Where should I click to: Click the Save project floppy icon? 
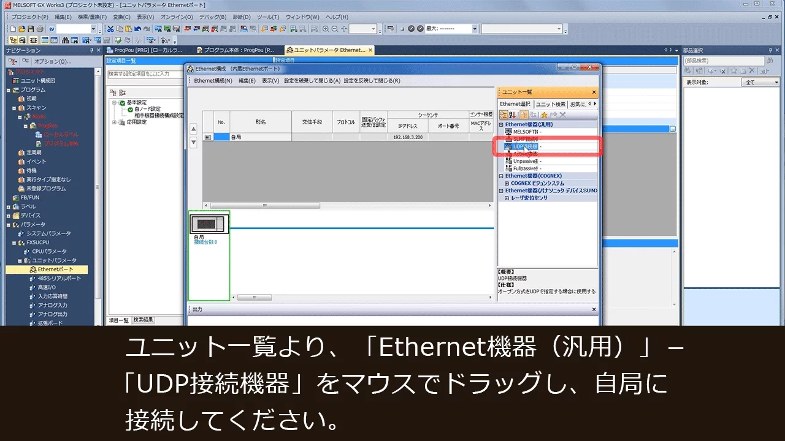click(31, 29)
